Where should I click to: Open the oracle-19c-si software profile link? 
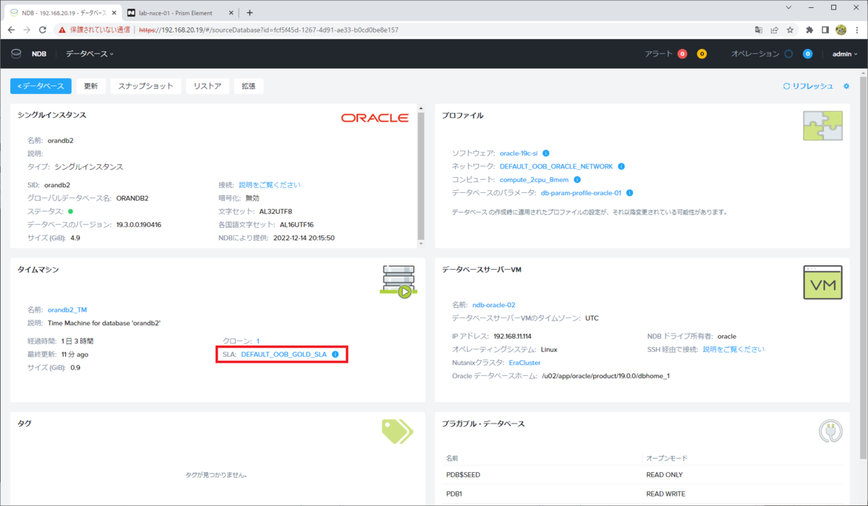coord(519,153)
